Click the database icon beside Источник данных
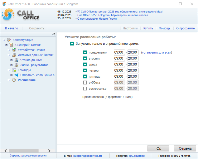The image size is (198, 159). click(14, 55)
